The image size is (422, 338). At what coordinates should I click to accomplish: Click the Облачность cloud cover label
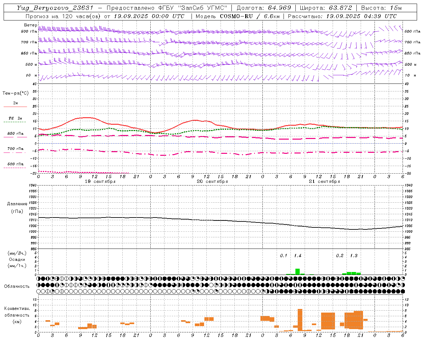click(17, 286)
